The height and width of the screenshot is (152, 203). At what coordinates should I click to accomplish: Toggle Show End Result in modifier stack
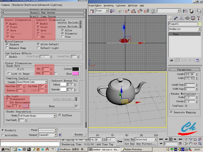178,61
